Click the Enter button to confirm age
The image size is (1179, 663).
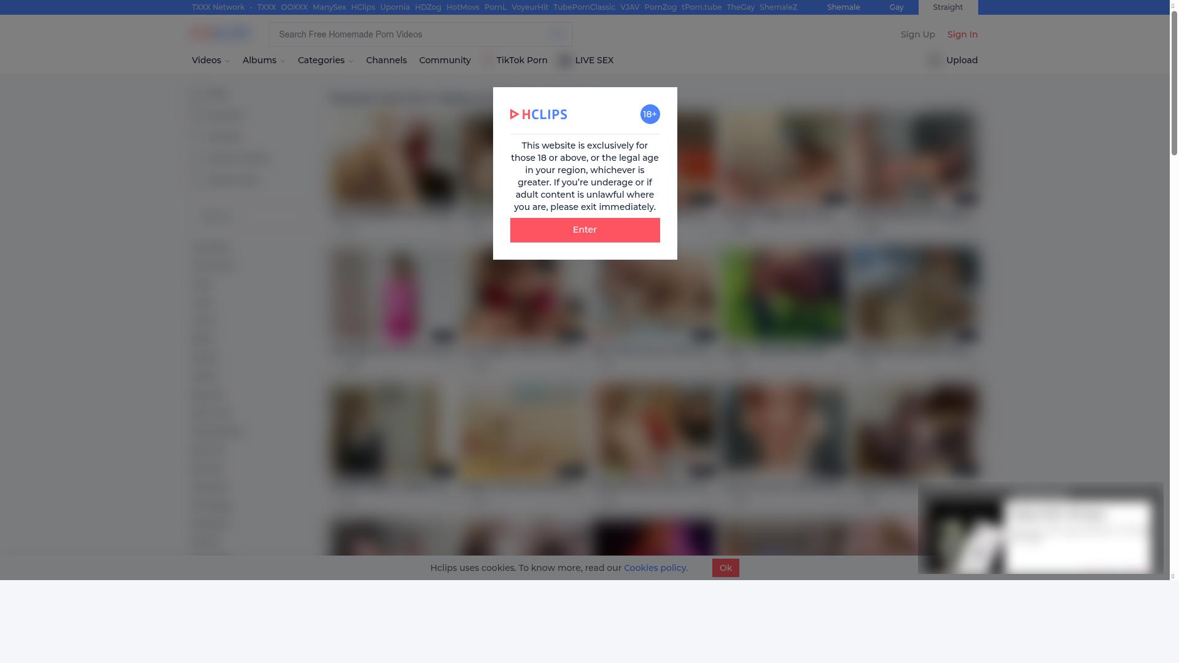[585, 230]
